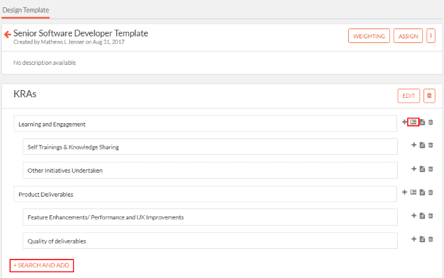
Task: Click + SEARCH AND ADD link
Action: 42,265
